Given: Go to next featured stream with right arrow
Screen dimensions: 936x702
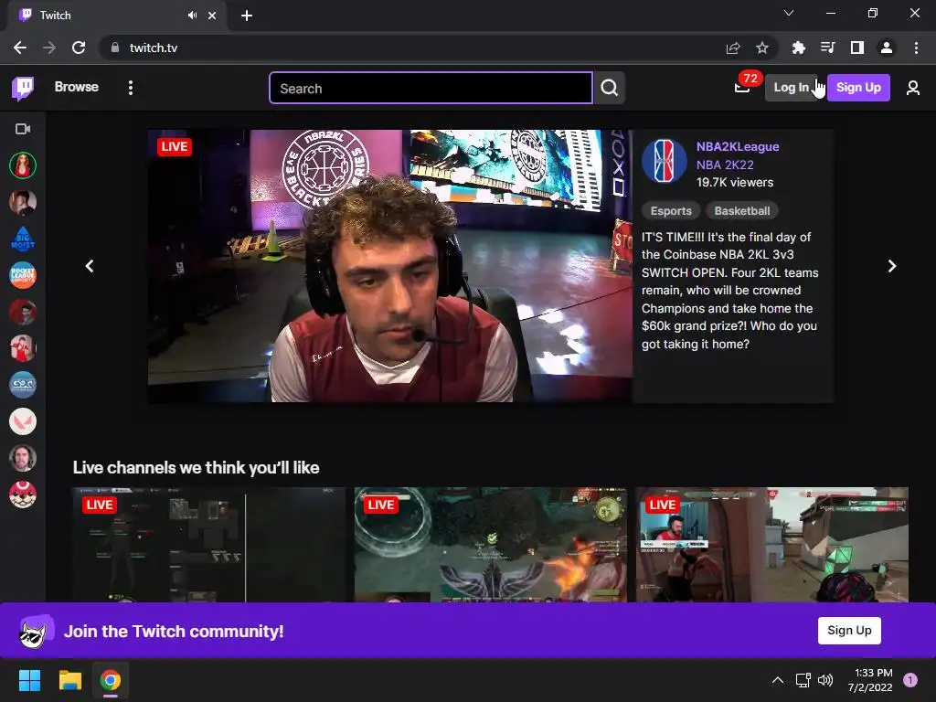Looking at the screenshot, I should [x=892, y=266].
